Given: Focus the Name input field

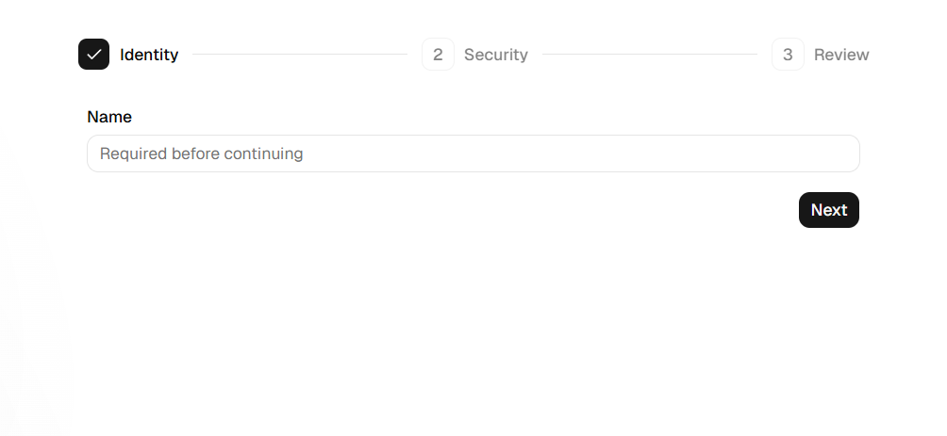Looking at the screenshot, I should pyautogui.click(x=473, y=153).
